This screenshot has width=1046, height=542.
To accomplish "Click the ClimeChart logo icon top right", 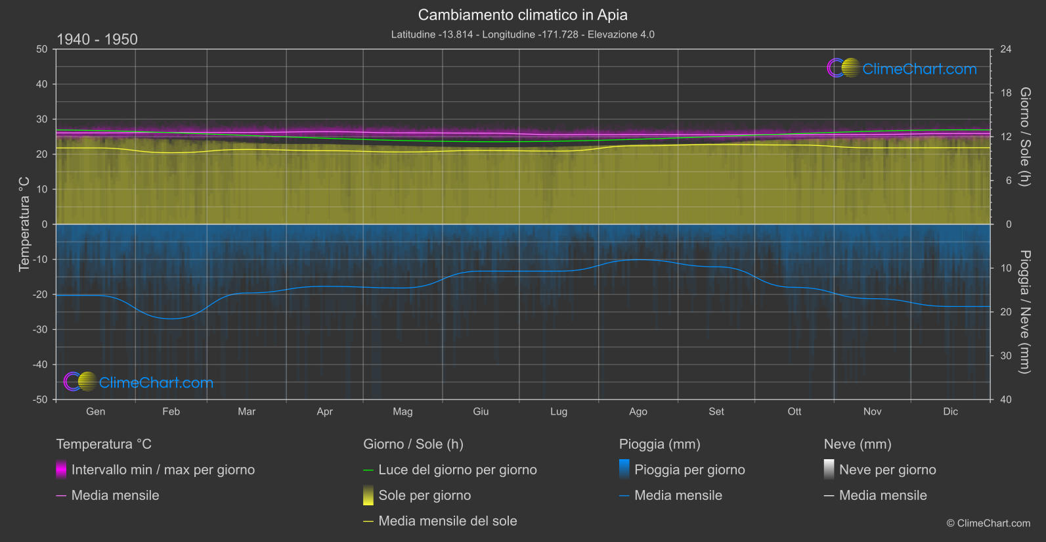I will (844, 68).
